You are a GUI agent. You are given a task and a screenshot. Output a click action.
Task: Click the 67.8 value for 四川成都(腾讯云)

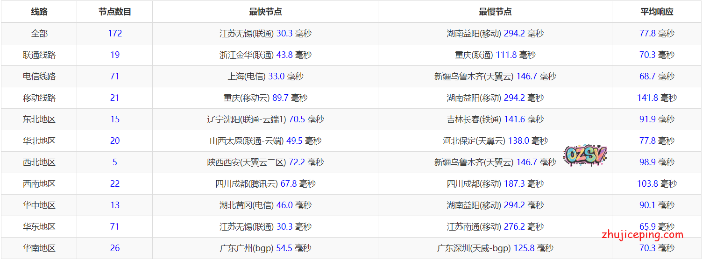point(289,184)
